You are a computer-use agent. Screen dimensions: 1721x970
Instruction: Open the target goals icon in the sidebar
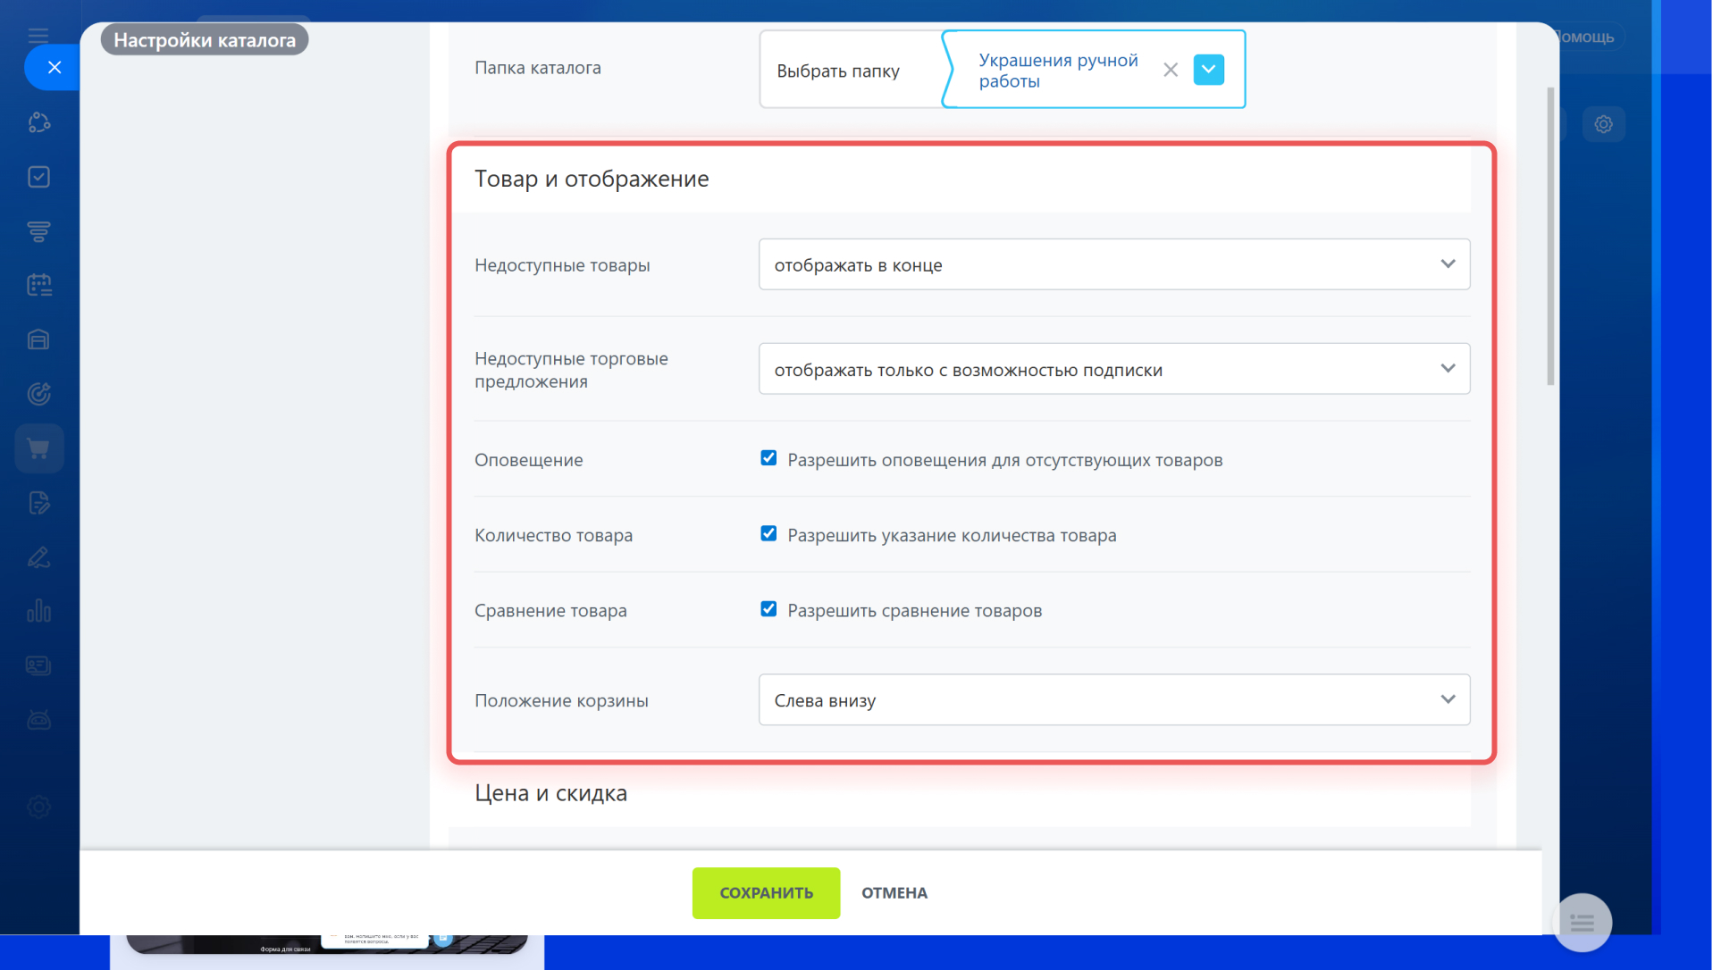(x=38, y=394)
